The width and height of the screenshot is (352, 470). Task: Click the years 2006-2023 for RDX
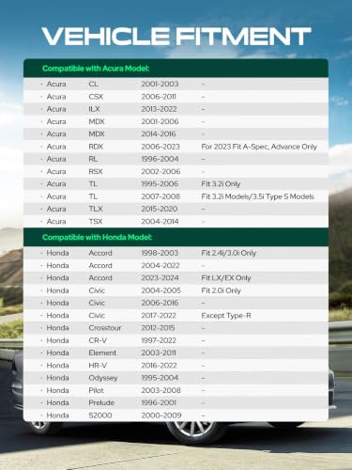(161, 147)
